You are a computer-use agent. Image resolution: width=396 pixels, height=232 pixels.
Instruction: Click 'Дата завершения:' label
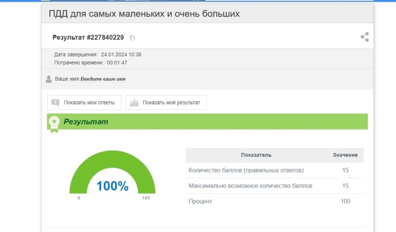point(76,54)
